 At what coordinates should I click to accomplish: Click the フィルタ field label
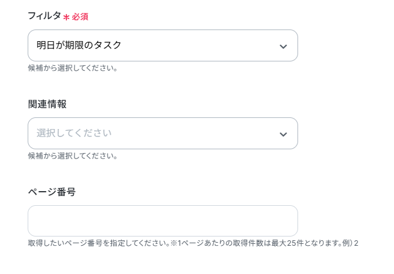pyautogui.click(x=44, y=16)
